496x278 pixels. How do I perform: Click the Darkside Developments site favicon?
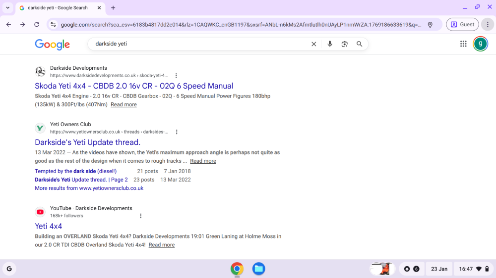click(x=40, y=72)
